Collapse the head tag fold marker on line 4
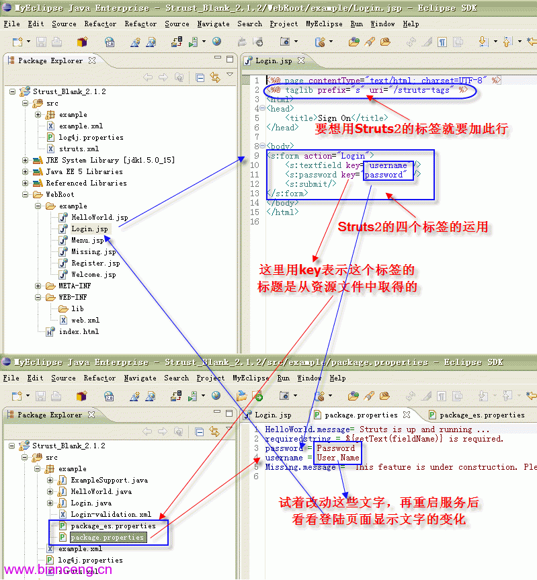537x580 pixels. [x=262, y=108]
